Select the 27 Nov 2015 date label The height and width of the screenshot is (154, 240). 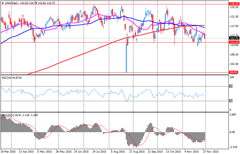(211, 151)
